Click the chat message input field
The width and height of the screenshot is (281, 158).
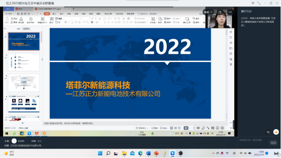tap(253, 140)
